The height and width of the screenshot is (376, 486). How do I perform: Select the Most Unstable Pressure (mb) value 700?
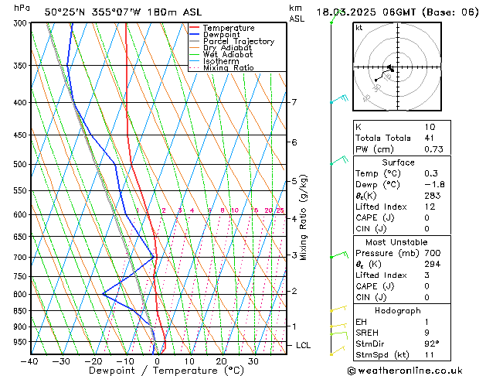433,253
